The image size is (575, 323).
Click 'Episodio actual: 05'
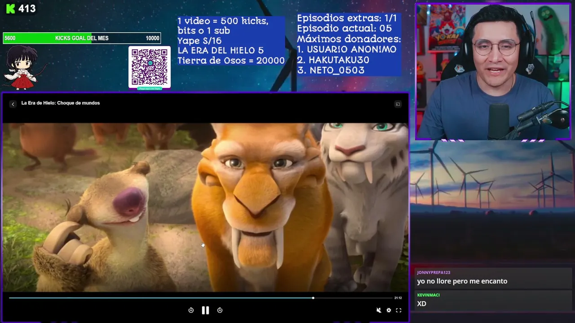click(x=344, y=28)
